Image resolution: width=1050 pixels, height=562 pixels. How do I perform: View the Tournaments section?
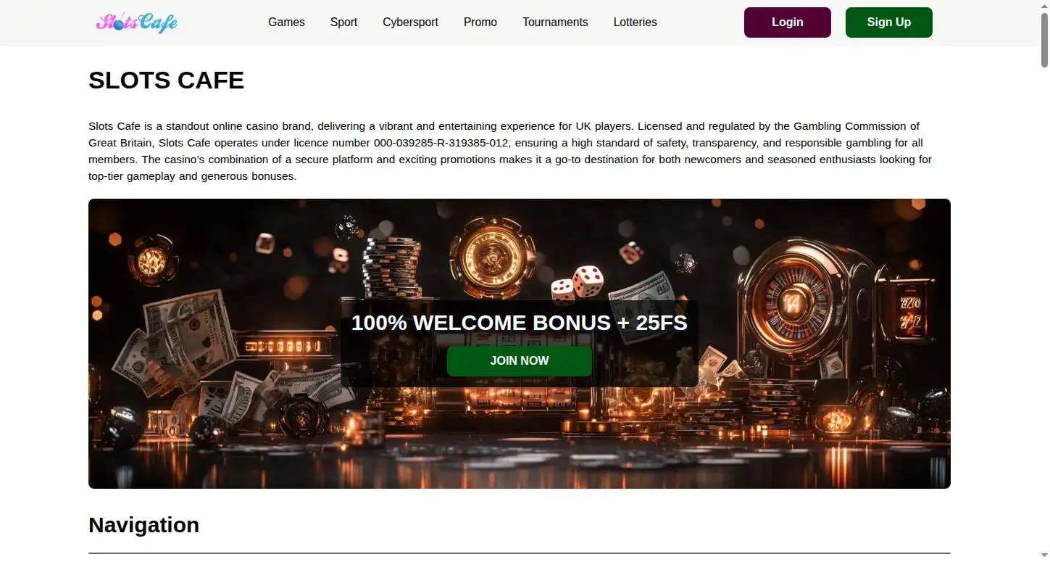tap(555, 22)
